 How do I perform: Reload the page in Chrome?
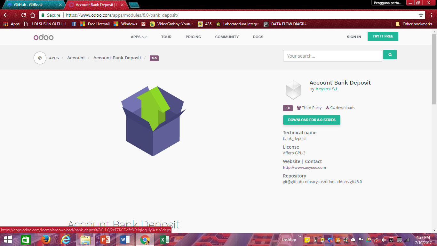coord(23,15)
